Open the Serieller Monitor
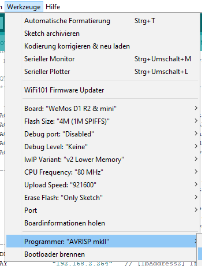The width and height of the screenshot is (209, 270). click(102, 59)
